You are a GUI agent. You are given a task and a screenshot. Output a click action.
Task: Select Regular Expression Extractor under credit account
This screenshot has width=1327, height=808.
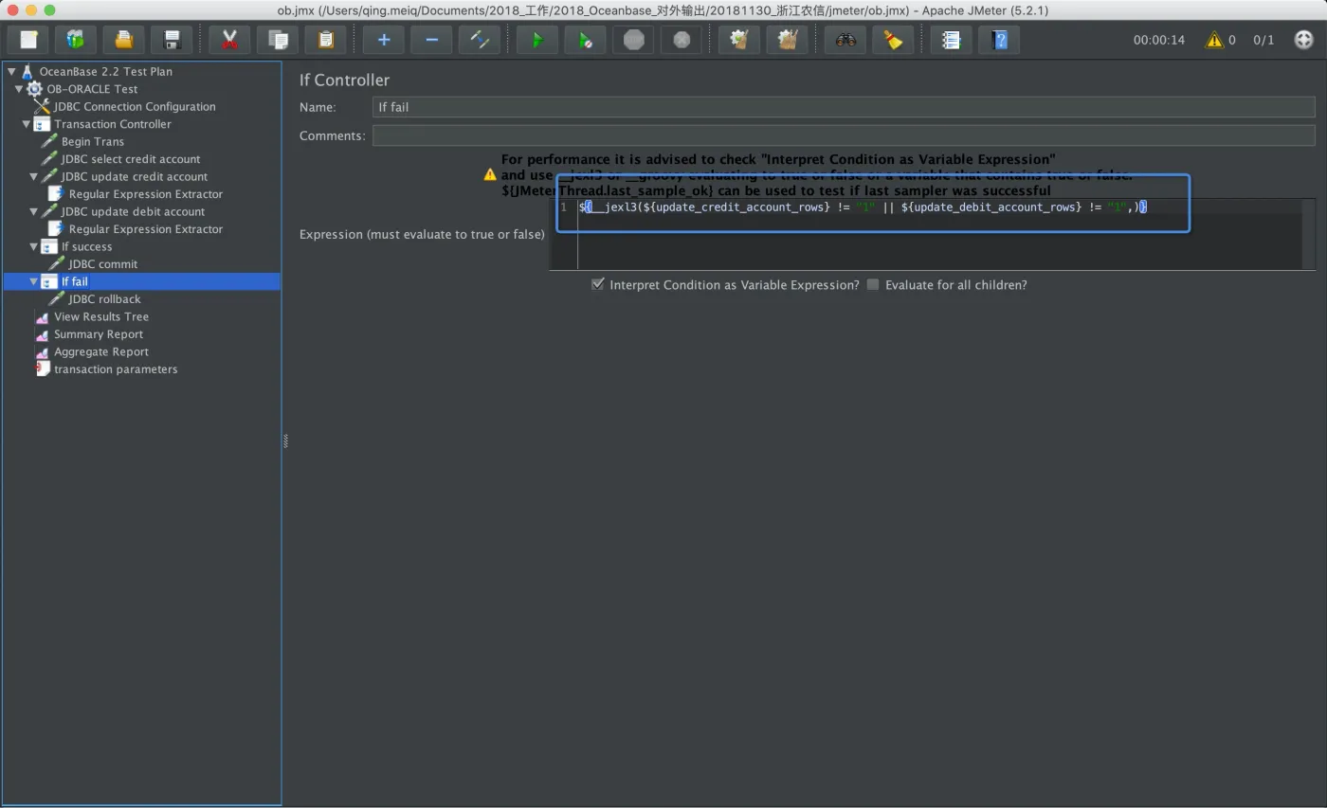click(x=145, y=194)
